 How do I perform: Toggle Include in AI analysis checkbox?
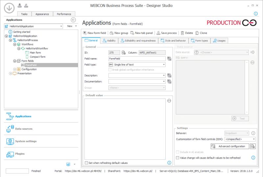(x=178, y=152)
